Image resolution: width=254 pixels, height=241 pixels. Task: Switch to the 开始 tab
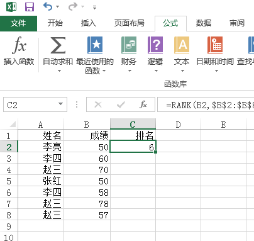tap(55, 23)
